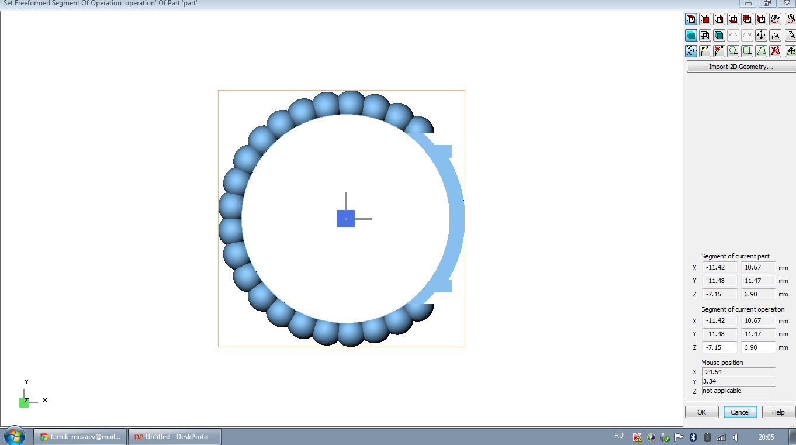Switch to the wireframe cube display
This screenshot has height=445, width=796.
(x=705, y=35)
